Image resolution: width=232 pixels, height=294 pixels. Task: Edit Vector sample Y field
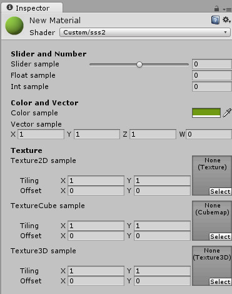click(97, 134)
